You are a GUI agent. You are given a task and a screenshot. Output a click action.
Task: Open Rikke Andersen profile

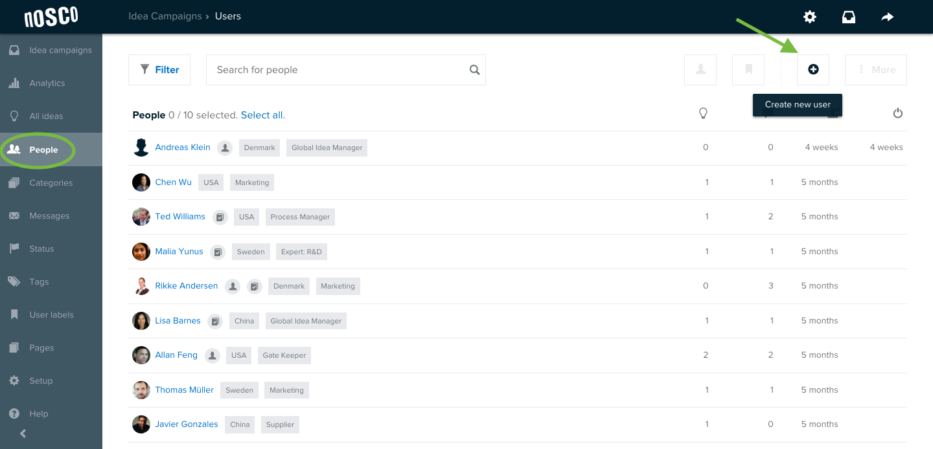[187, 286]
